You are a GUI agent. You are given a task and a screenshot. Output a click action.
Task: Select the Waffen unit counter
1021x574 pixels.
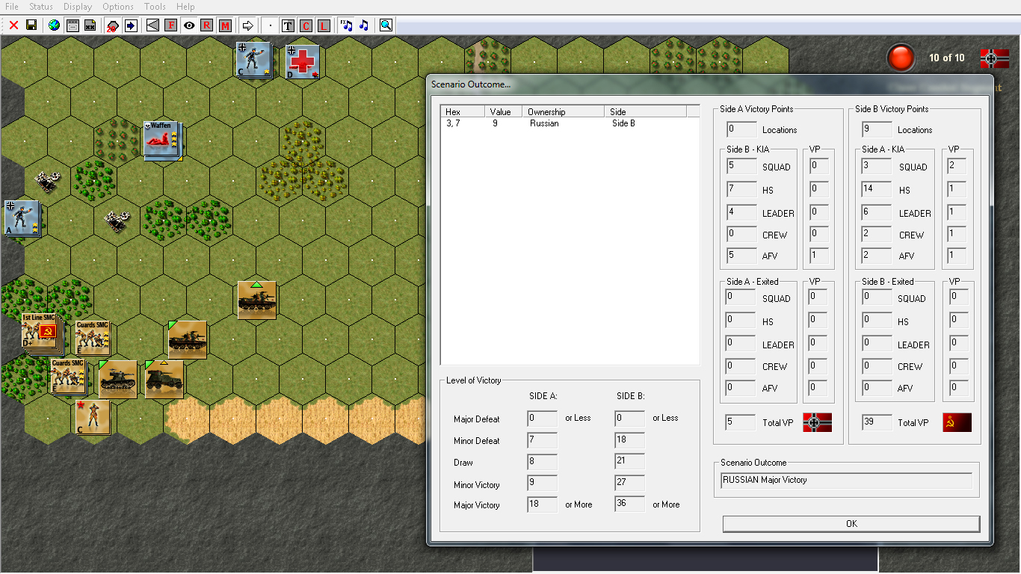[163, 139]
